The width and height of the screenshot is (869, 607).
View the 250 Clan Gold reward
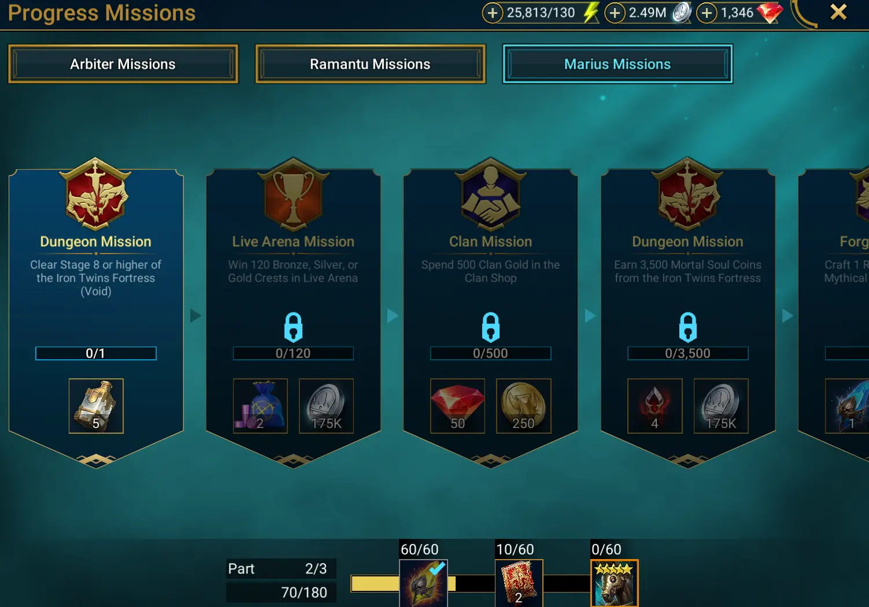(x=523, y=406)
